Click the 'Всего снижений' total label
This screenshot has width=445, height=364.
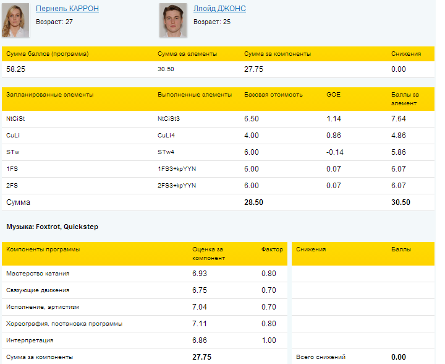[321, 357]
